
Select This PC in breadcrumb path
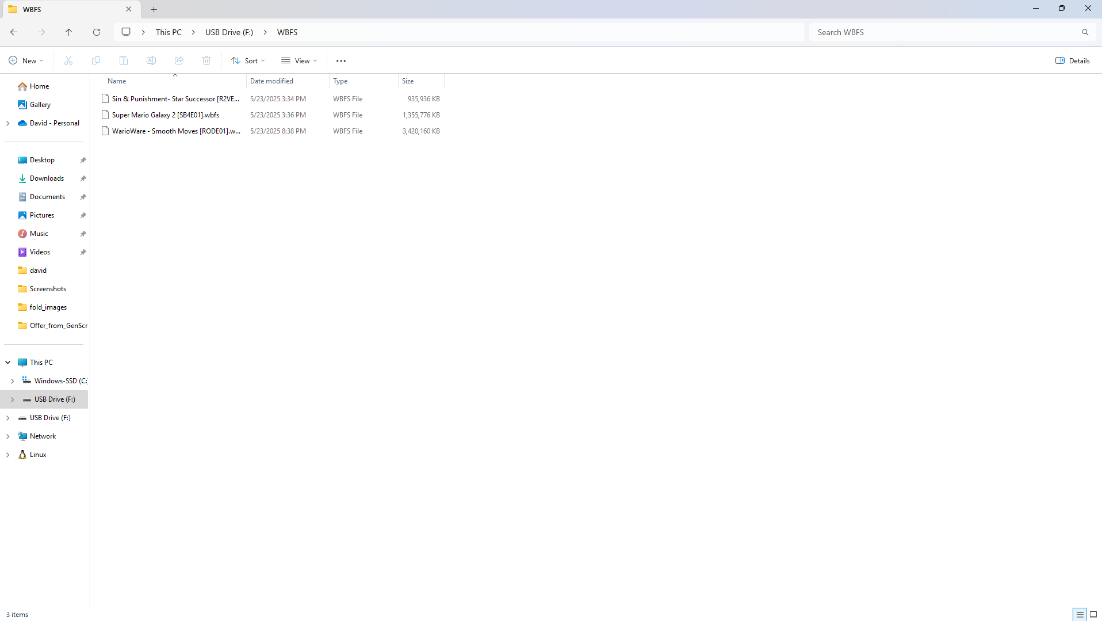point(169,32)
